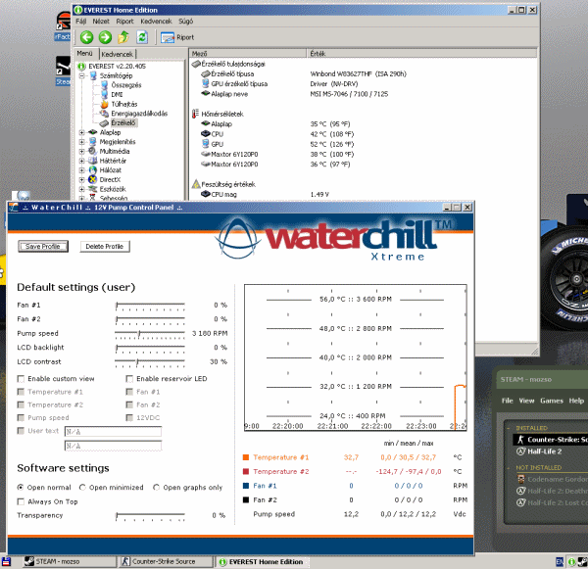The width and height of the screenshot is (588, 569).
Task: Click the EVEREST v2.20.405 root node
Action: (117, 67)
